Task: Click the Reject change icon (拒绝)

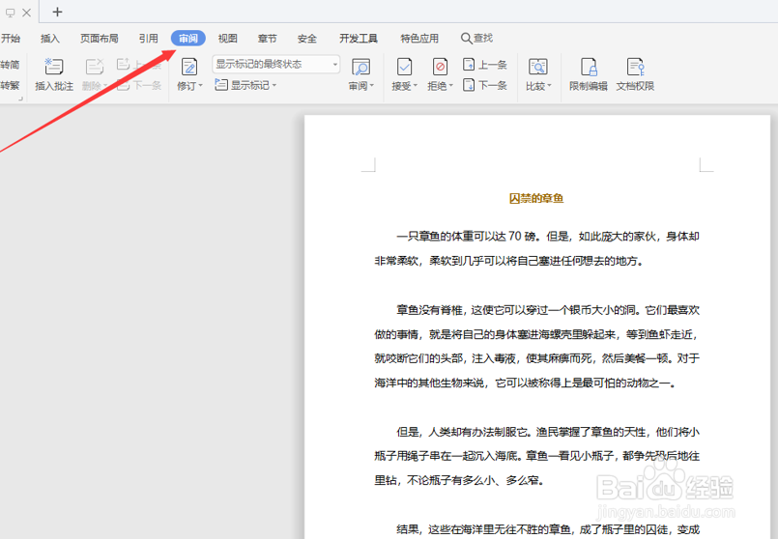Action: point(440,67)
